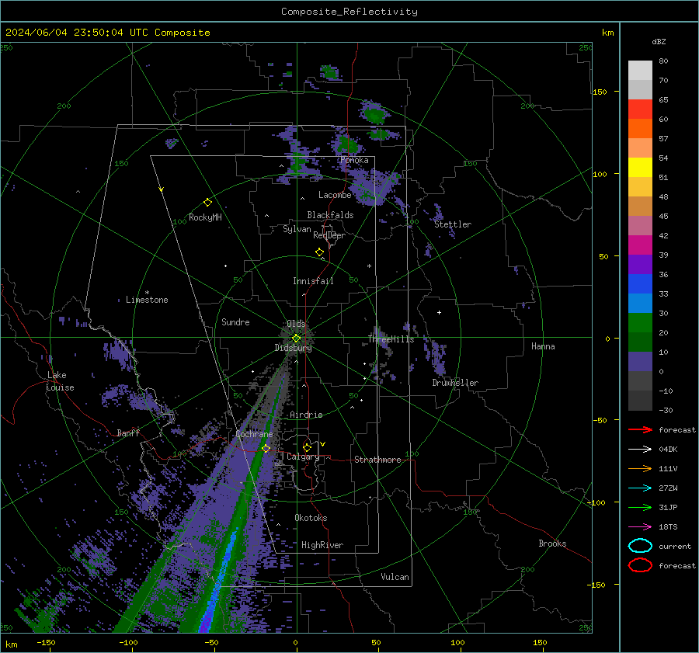Viewport: 699px width, 653px height.
Task: Click the Brooks label
Action: pyautogui.click(x=552, y=544)
